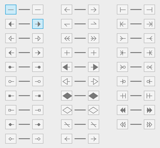Select the large hollow diamond end endpoint
Screen dimensions: 160x148
pos(94,110)
